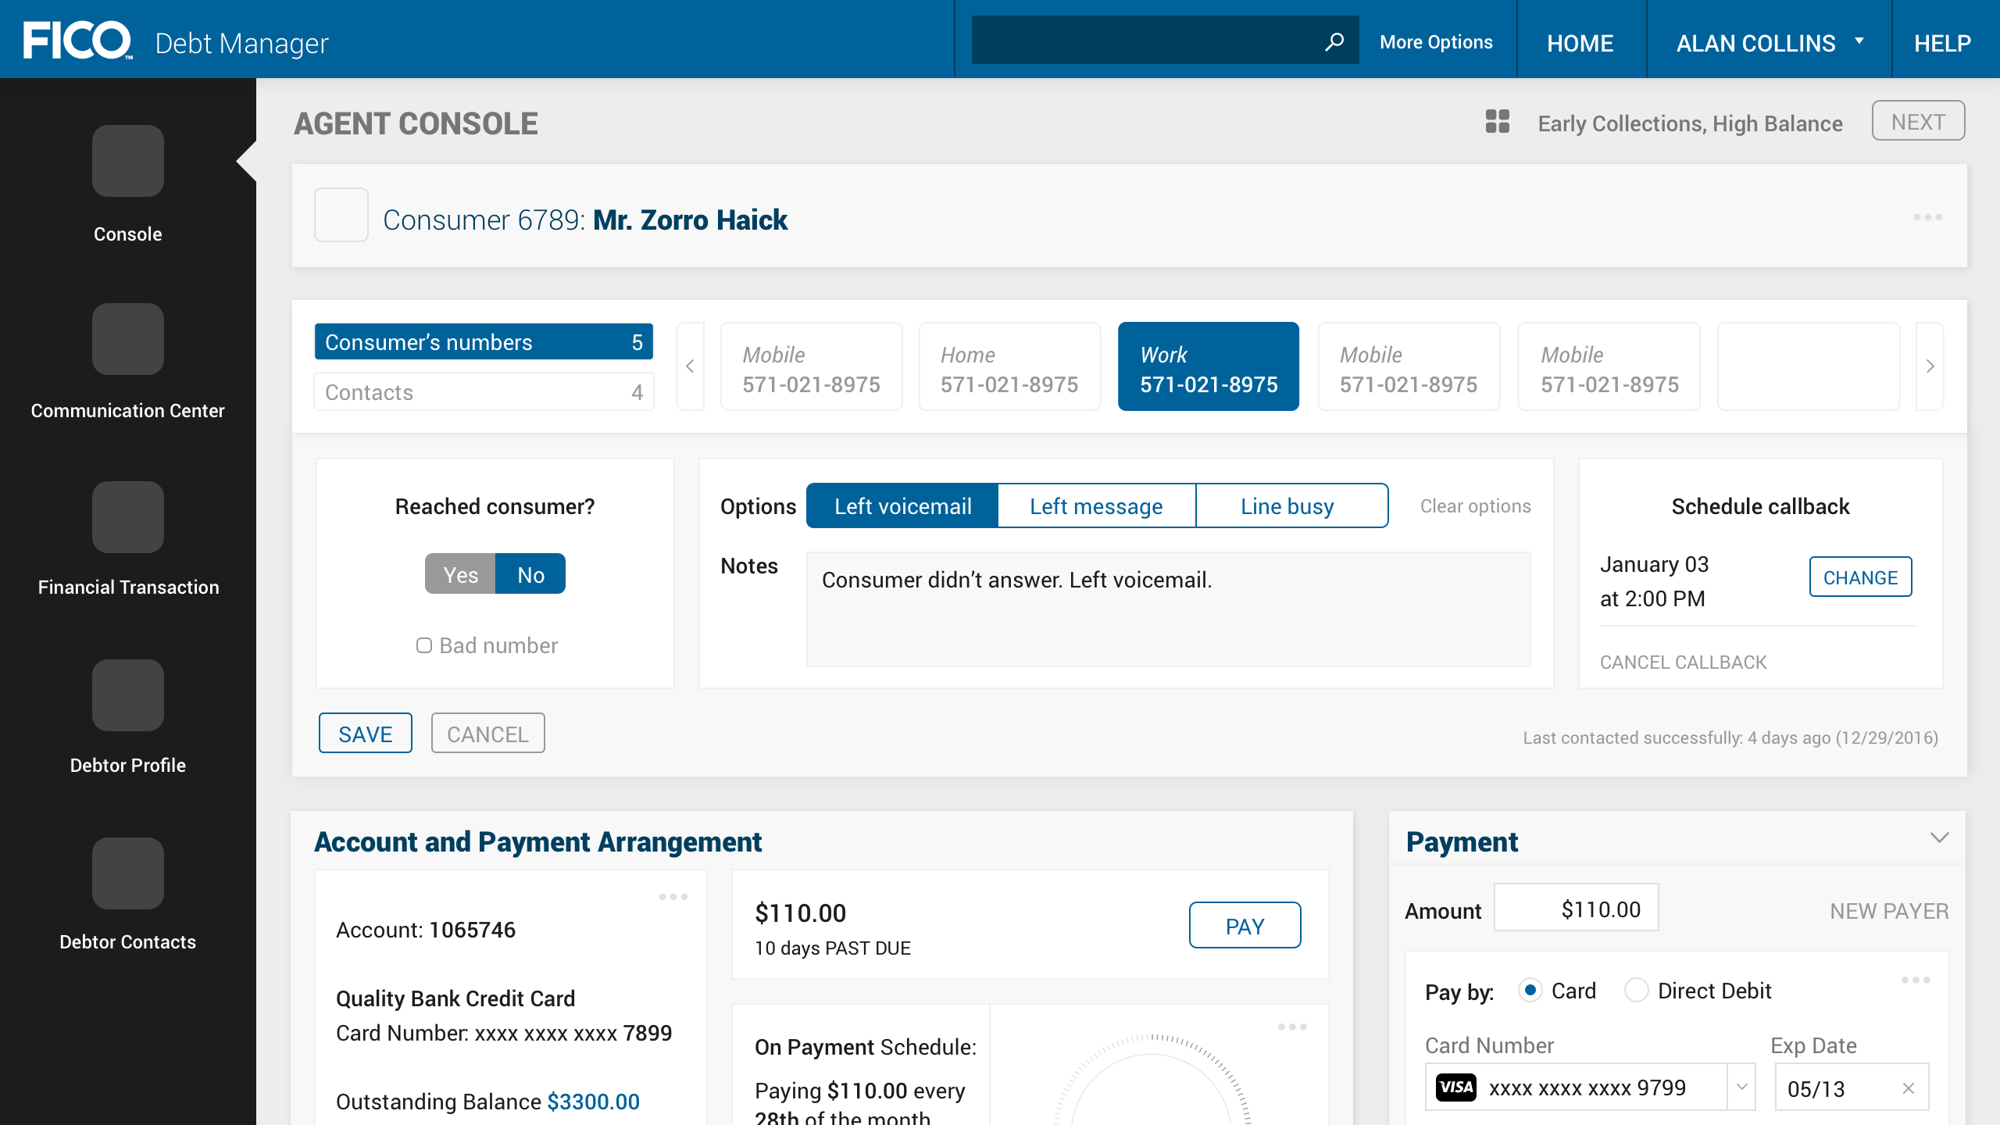
Task: Click the consumer avatar placeholder box
Action: coord(341,215)
